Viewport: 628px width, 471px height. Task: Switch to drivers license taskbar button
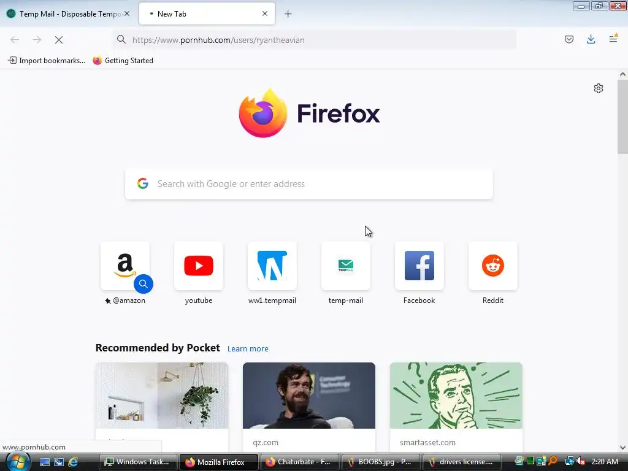[461, 462]
